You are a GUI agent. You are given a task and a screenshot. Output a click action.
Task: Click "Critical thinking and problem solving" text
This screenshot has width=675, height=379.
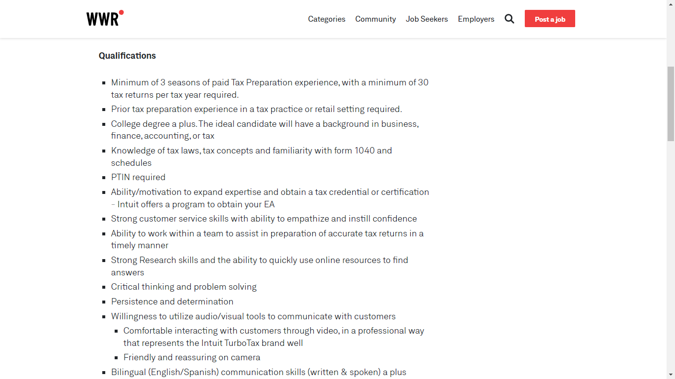pos(184,287)
